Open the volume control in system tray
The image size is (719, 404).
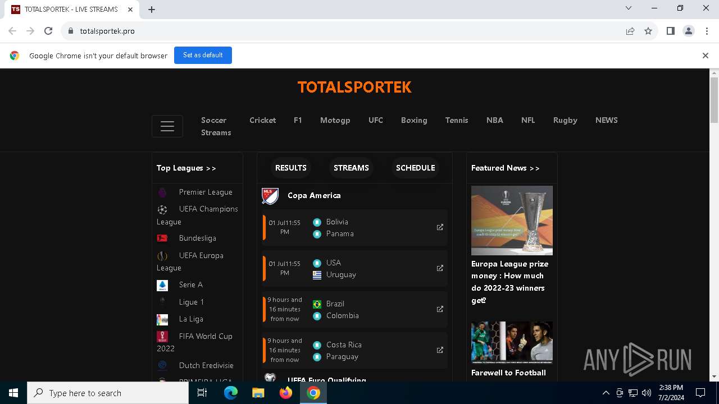click(x=647, y=393)
